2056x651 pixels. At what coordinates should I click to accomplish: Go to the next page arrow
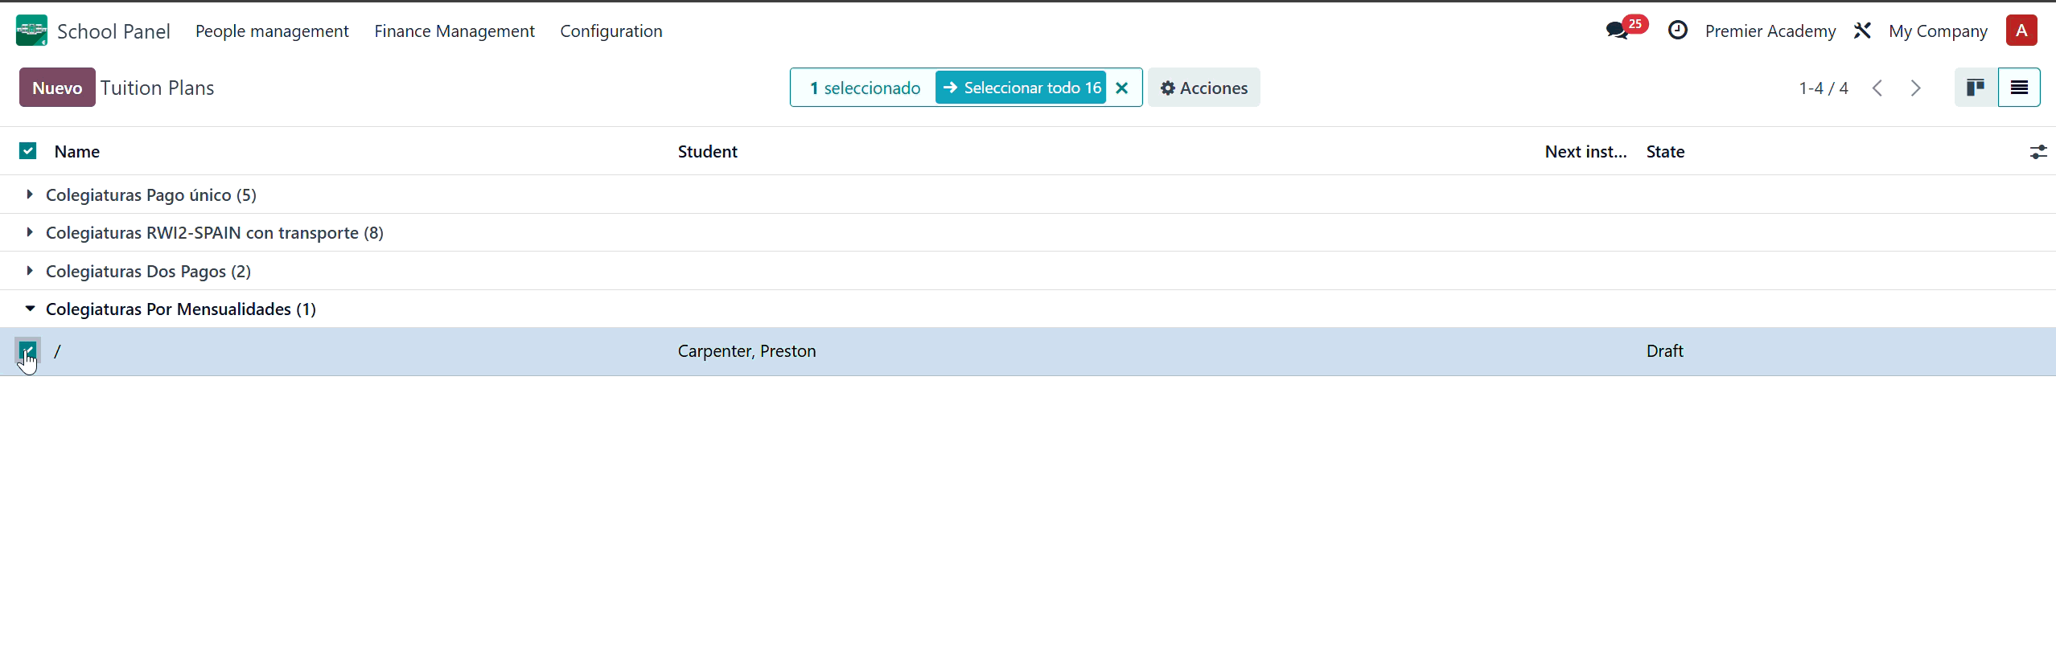(1916, 88)
